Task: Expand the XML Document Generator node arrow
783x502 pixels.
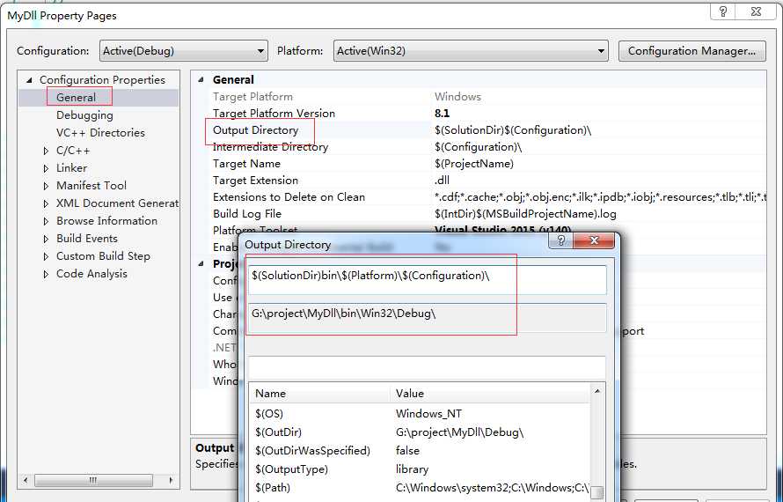Action: pyautogui.click(x=46, y=203)
